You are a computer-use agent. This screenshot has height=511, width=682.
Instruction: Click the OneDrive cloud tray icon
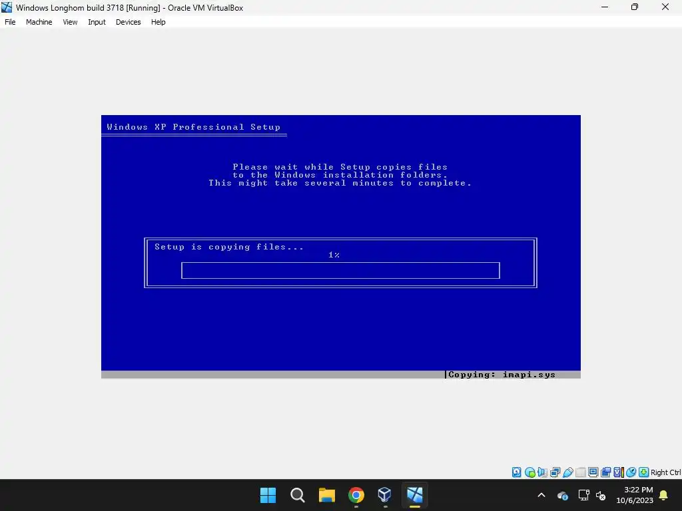pyautogui.click(x=562, y=495)
